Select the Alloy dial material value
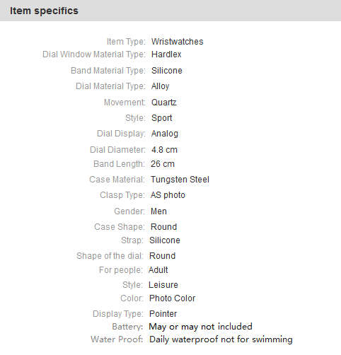Screen dimensions: 341x355 pos(160,86)
